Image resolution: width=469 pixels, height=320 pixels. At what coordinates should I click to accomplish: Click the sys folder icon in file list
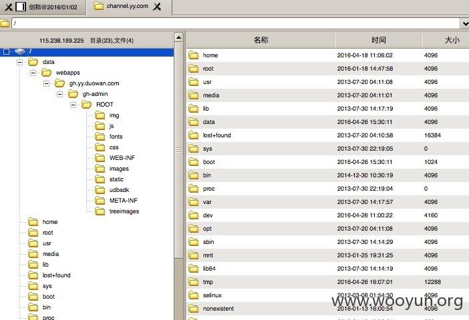[x=194, y=149]
